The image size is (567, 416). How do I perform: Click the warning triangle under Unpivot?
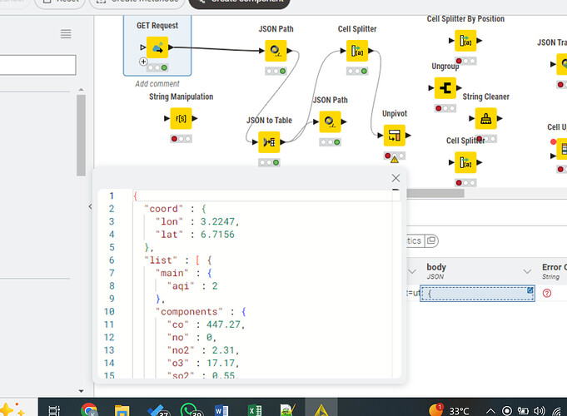(x=395, y=160)
